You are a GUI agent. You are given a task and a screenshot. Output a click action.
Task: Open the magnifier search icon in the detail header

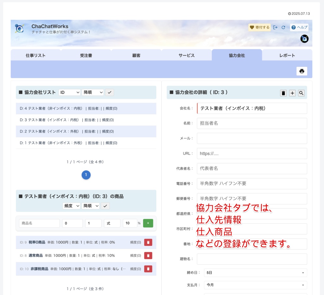pyautogui.click(x=301, y=93)
